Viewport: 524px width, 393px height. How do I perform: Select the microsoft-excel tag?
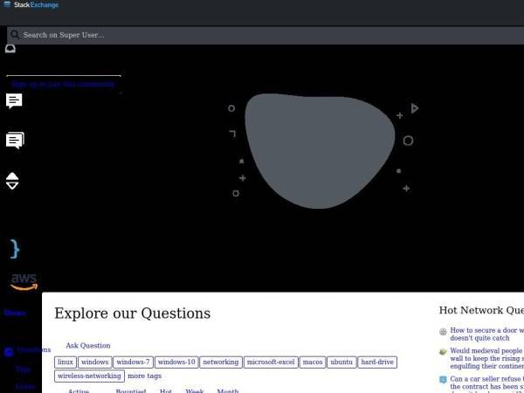click(271, 362)
